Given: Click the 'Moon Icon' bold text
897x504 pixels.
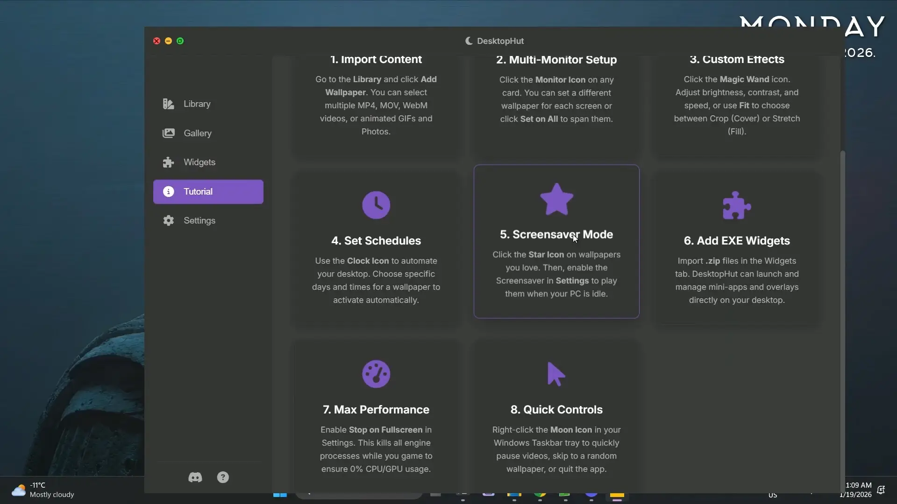Looking at the screenshot, I should 571,430.
